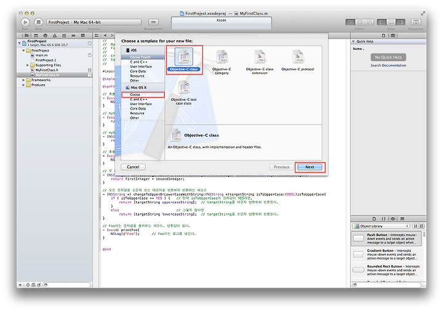The image size is (443, 311).
Task: Run the project with the Run button
Action: (x=25, y=22)
